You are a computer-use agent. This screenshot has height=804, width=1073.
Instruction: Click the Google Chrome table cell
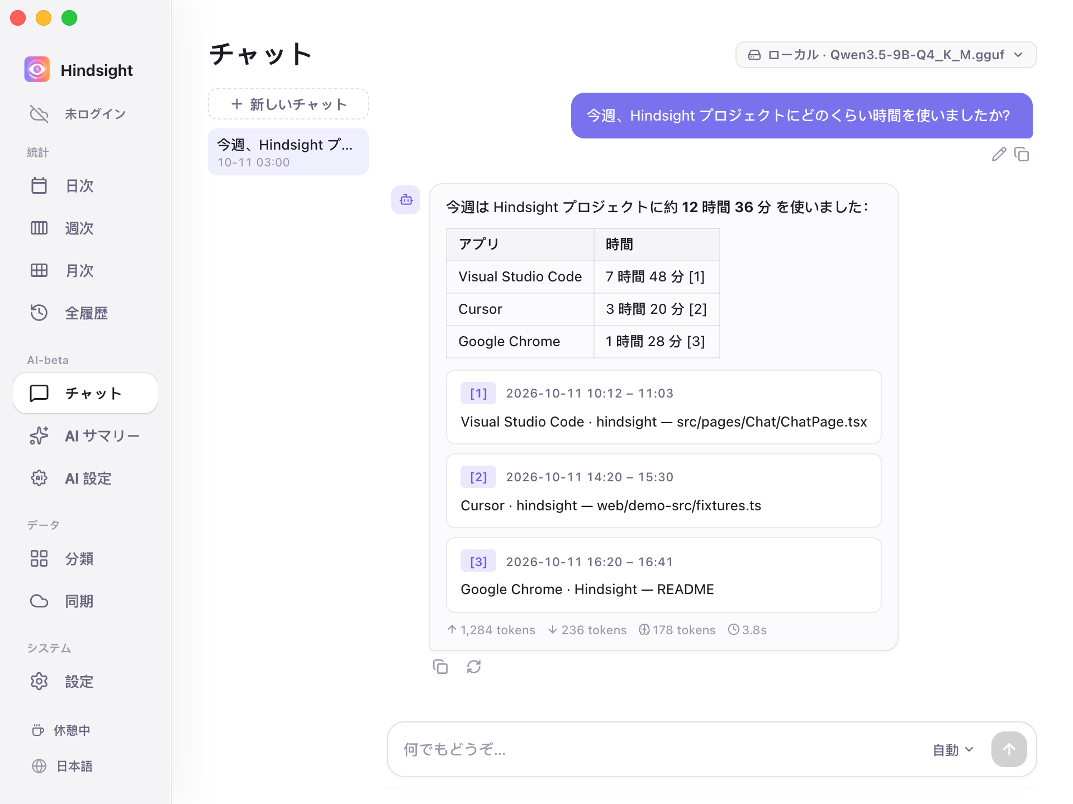point(520,342)
